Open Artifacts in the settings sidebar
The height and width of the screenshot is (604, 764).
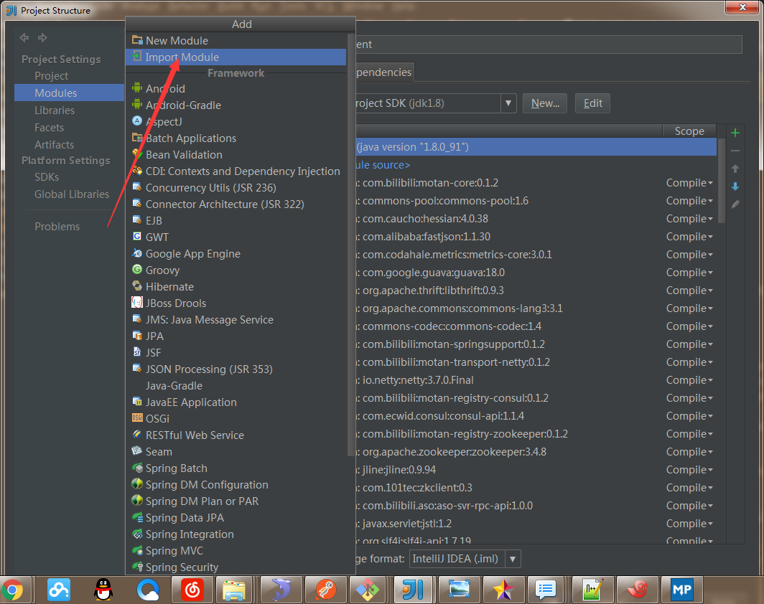[x=54, y=145]
